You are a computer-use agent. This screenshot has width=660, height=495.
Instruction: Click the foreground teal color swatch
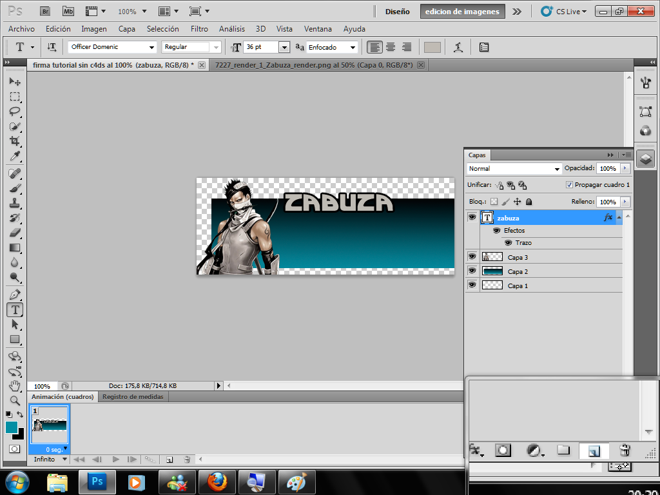[x=12, y=427]
